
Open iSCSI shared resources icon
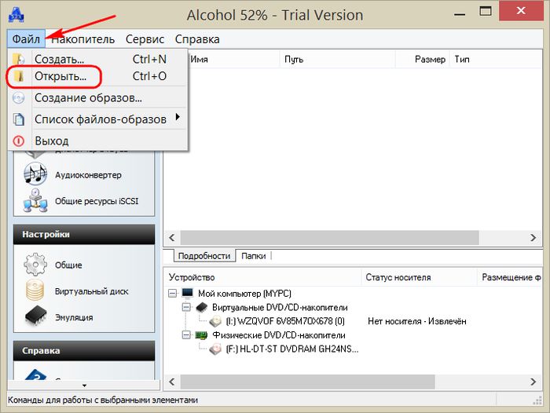coord(35,200)
